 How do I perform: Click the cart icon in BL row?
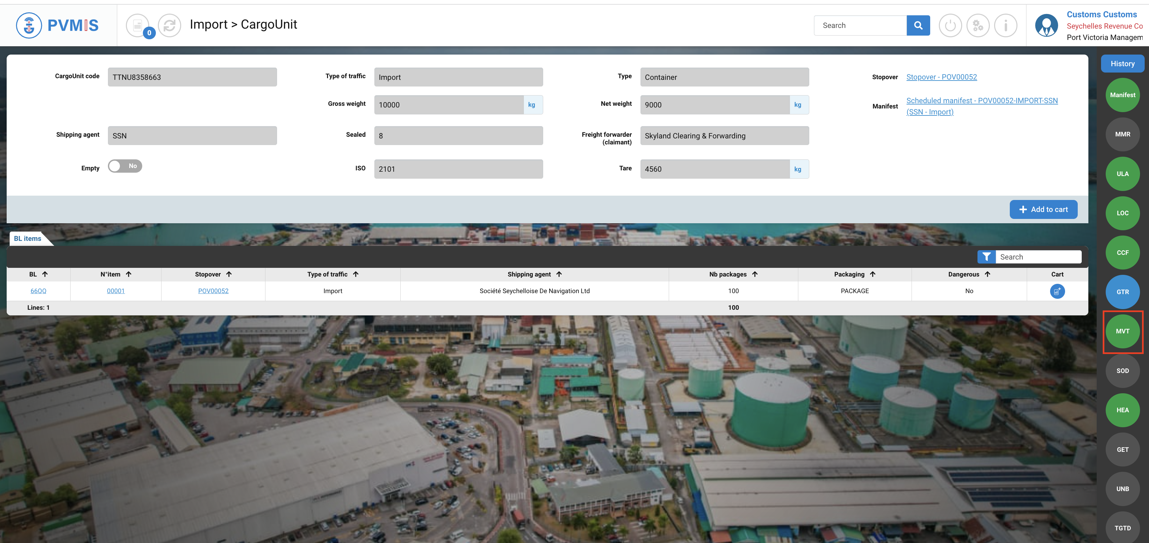click(x=1057, y=291)
